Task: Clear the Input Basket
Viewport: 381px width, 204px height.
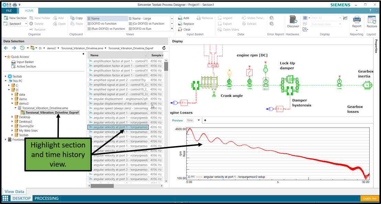Action: click(184, 29)
